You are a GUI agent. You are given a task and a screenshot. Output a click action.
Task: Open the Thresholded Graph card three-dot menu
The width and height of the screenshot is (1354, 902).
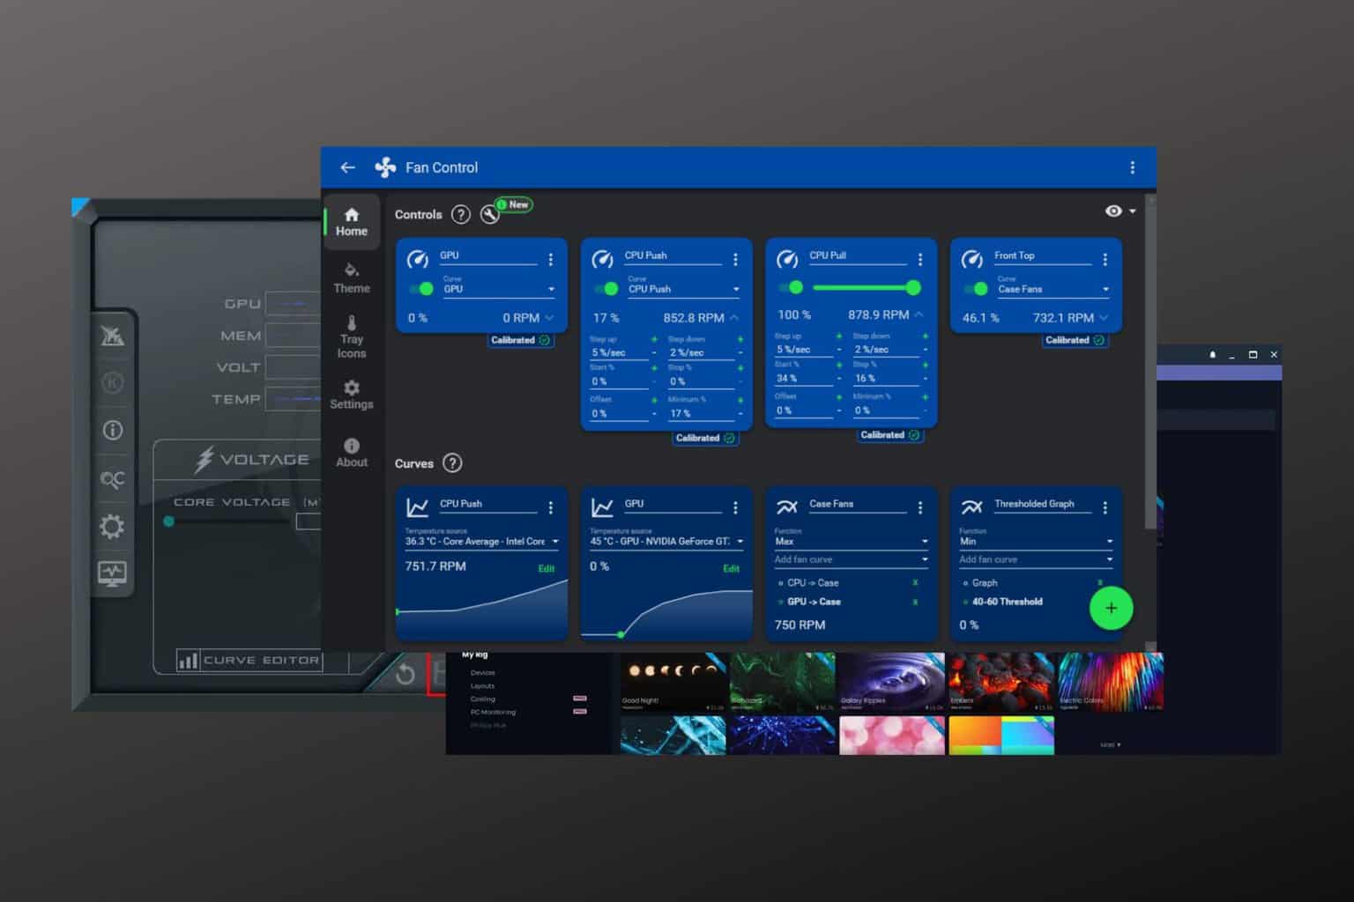(1105, 507)
